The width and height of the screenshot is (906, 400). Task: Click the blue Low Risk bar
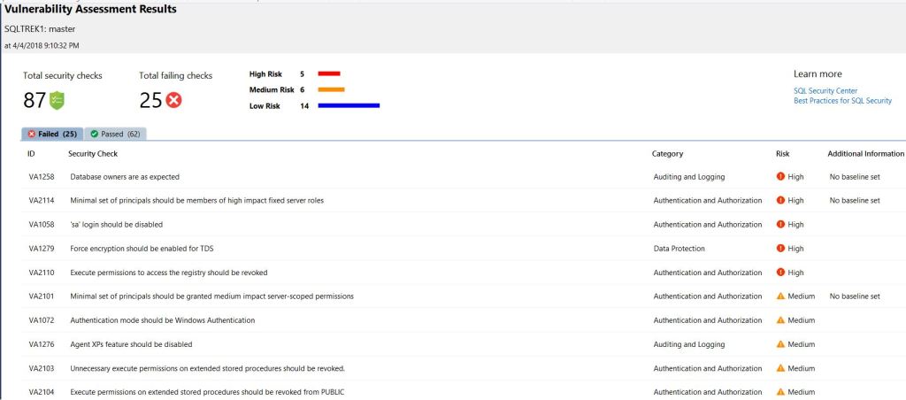(348, 105)
